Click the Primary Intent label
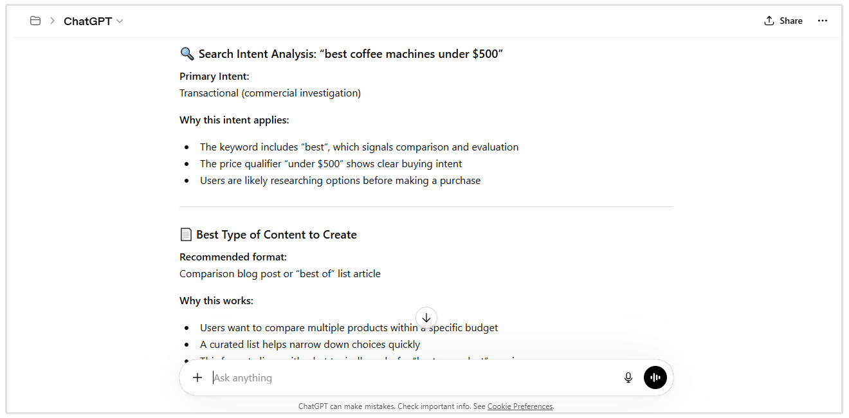 click(214, 77)
